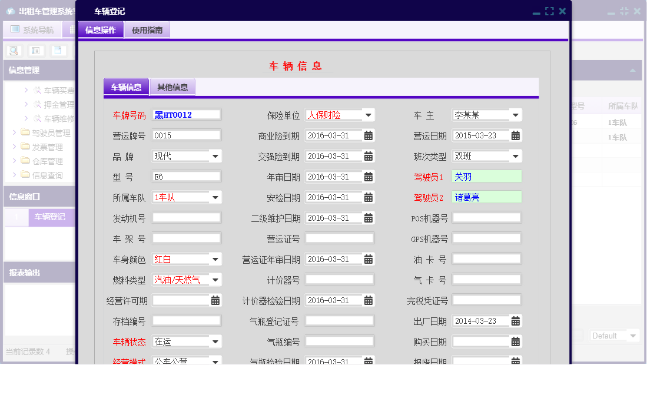Open calendar picker for 商业险到期 date
Image resolution: width=647 pixels, height=418 pixels.
pyautogui.click(x=368, y=135)
